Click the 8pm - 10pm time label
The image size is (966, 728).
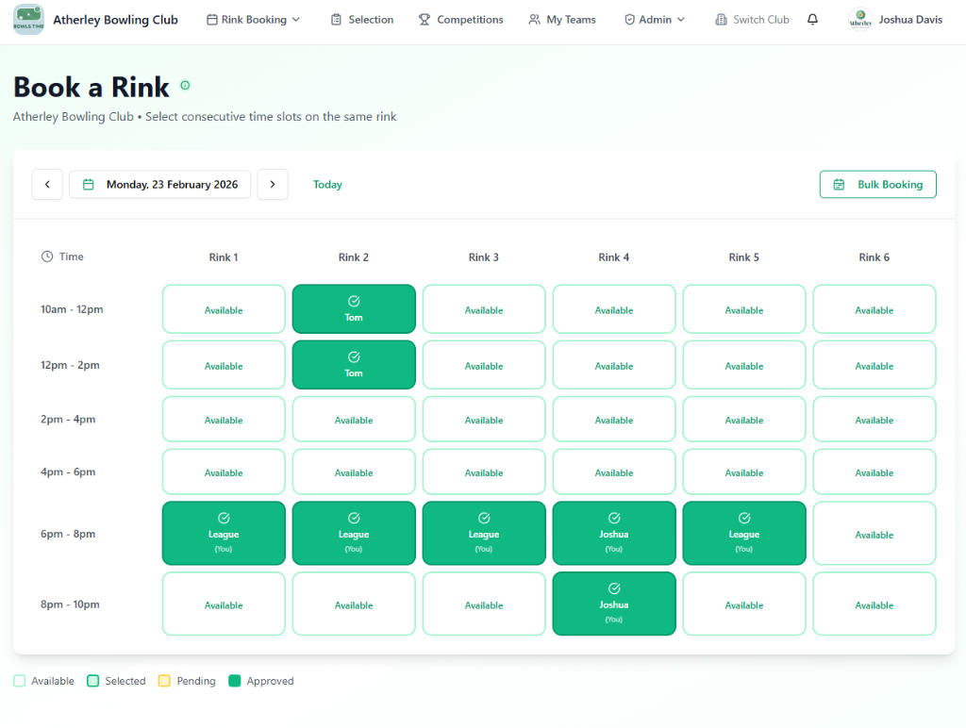click(70, 604)
